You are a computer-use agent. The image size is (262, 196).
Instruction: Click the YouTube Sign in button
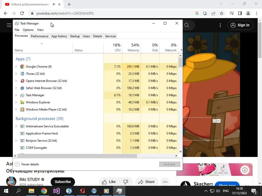pyautogui.click(x=240, y=25)
